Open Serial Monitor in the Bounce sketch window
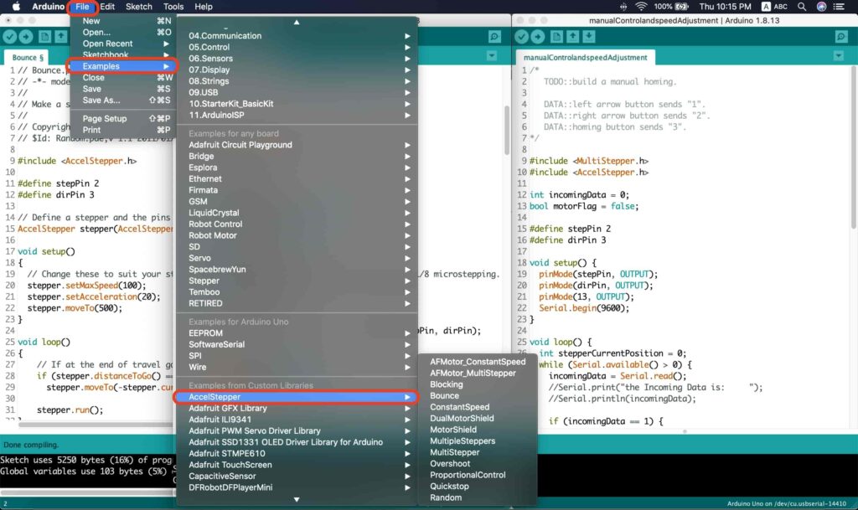Viewport: 858px width, 510px height. pos(494,37)
